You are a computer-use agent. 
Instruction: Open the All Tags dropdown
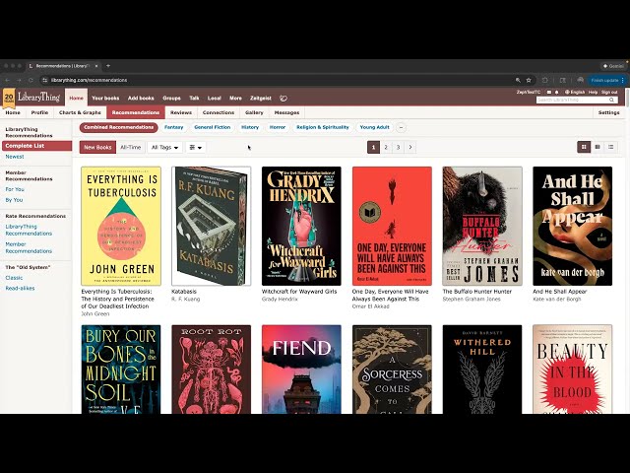pos(164,148)
